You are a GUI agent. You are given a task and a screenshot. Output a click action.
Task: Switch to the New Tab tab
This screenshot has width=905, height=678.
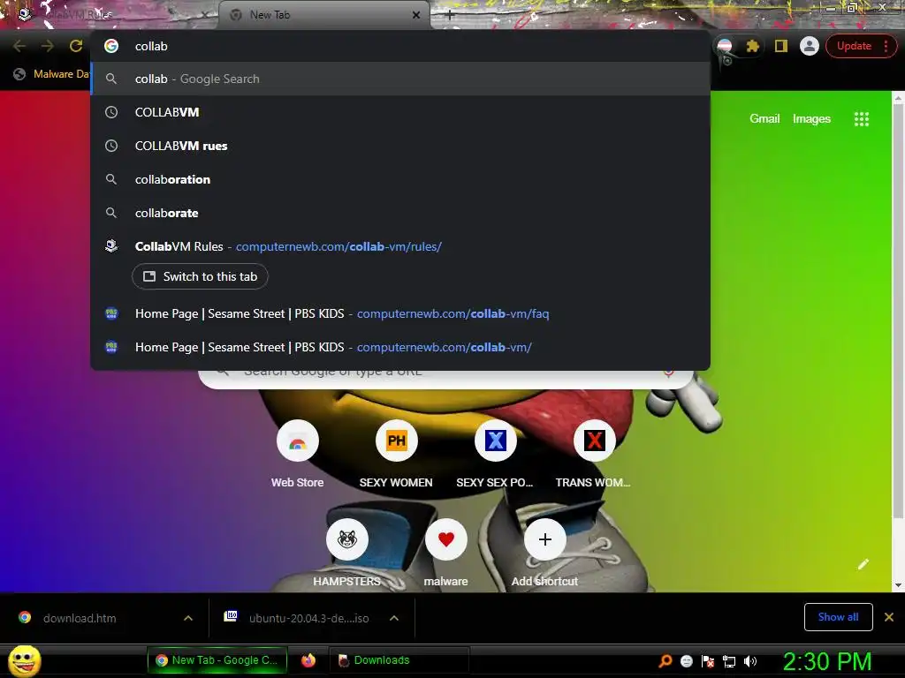click(323, 15)
